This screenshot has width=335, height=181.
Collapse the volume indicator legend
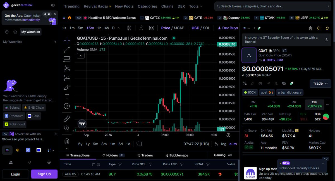(80, 56)
